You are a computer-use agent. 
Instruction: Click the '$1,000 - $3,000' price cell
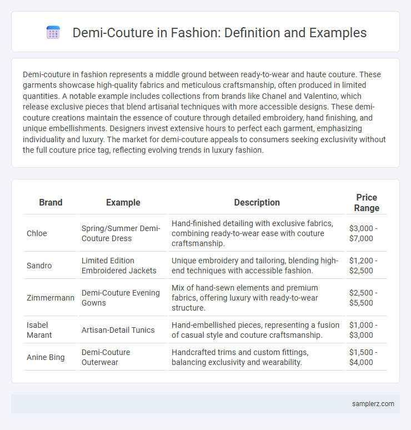tap(367, 330)
